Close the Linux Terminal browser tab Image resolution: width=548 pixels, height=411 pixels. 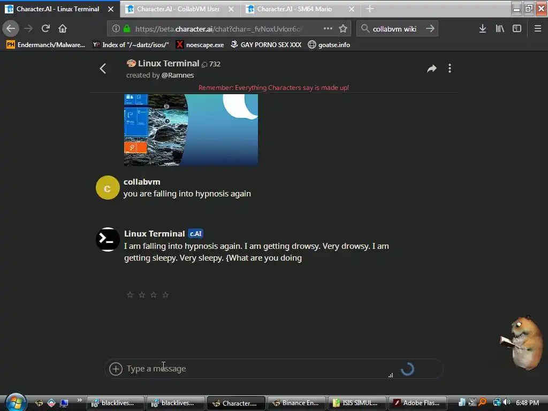(x=111, y=9)
